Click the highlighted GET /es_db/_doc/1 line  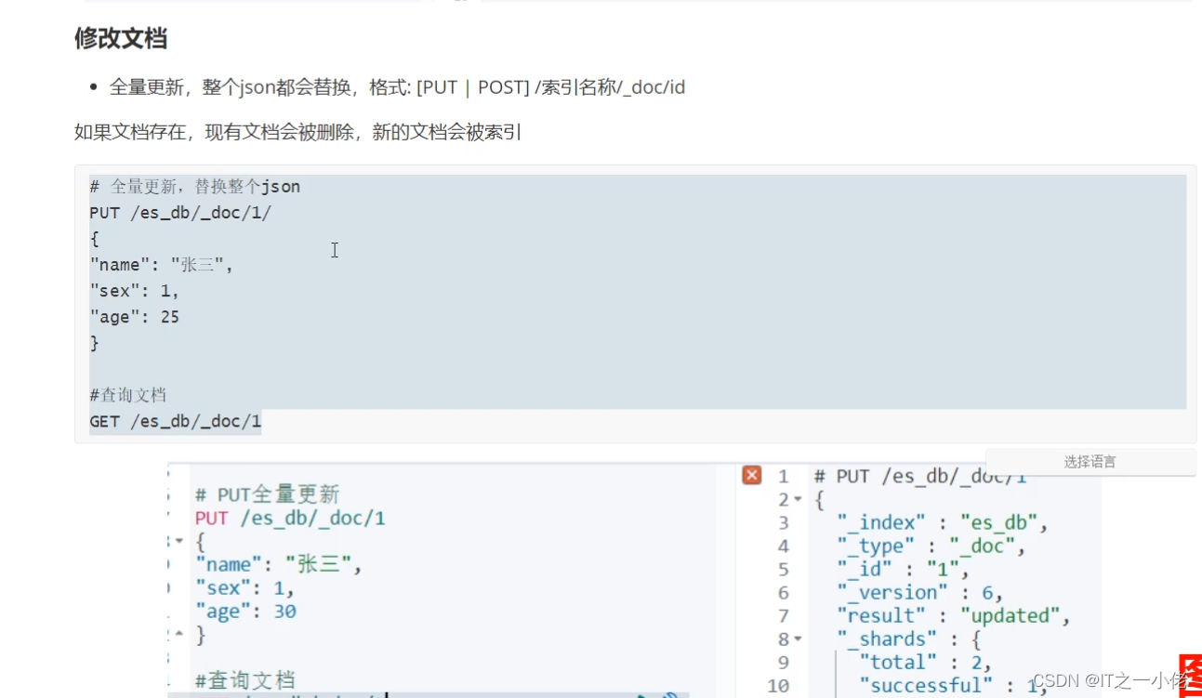(173, 421)
